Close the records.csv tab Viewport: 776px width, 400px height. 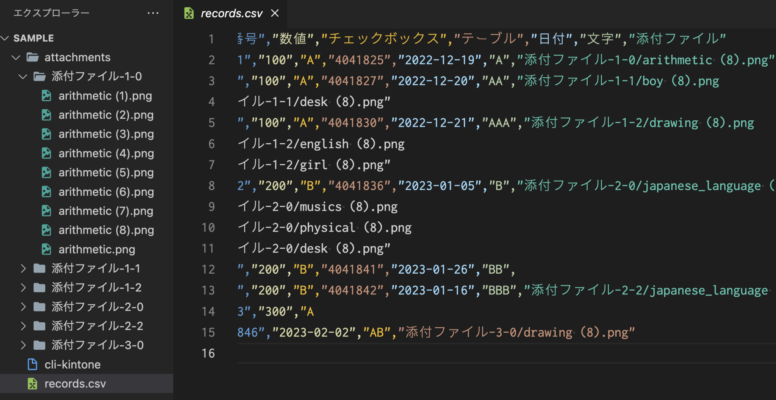pyautogui.click(x=274, y=13)
